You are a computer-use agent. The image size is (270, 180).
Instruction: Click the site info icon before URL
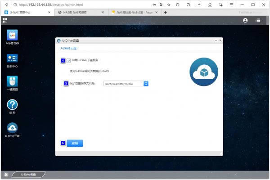[15, 4]
